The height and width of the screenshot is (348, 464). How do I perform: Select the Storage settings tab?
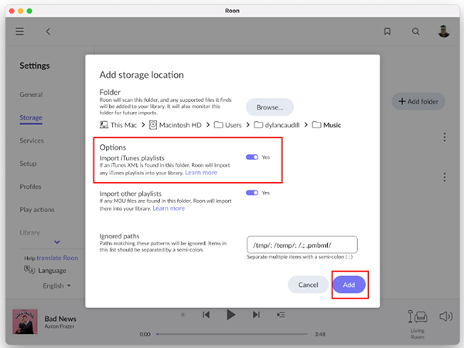(31, 117)
